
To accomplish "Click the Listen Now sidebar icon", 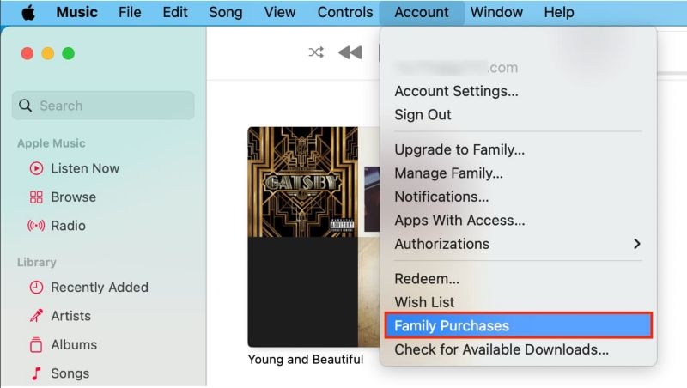I will 36,168.
